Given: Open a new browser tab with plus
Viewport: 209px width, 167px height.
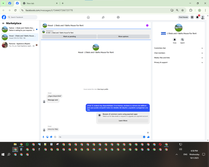Looking at the screenshot, I should click(x=63, y=3).
